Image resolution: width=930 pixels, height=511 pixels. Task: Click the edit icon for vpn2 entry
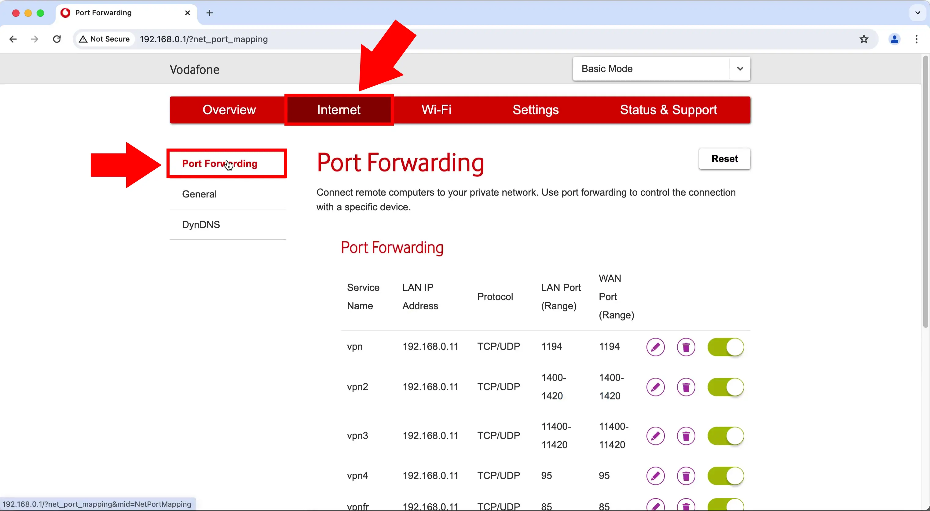(x=655, y=386)
